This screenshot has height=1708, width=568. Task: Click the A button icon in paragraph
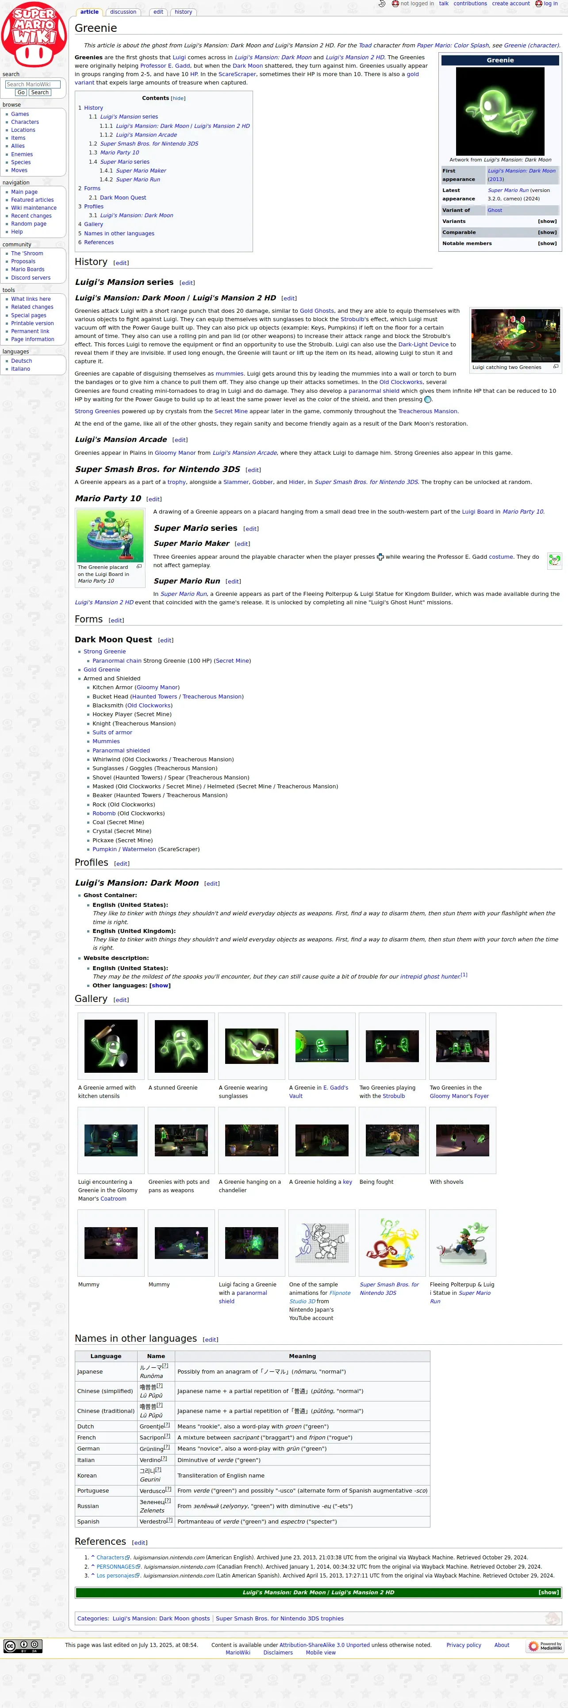pyautogui.click(x=427, y=399)
